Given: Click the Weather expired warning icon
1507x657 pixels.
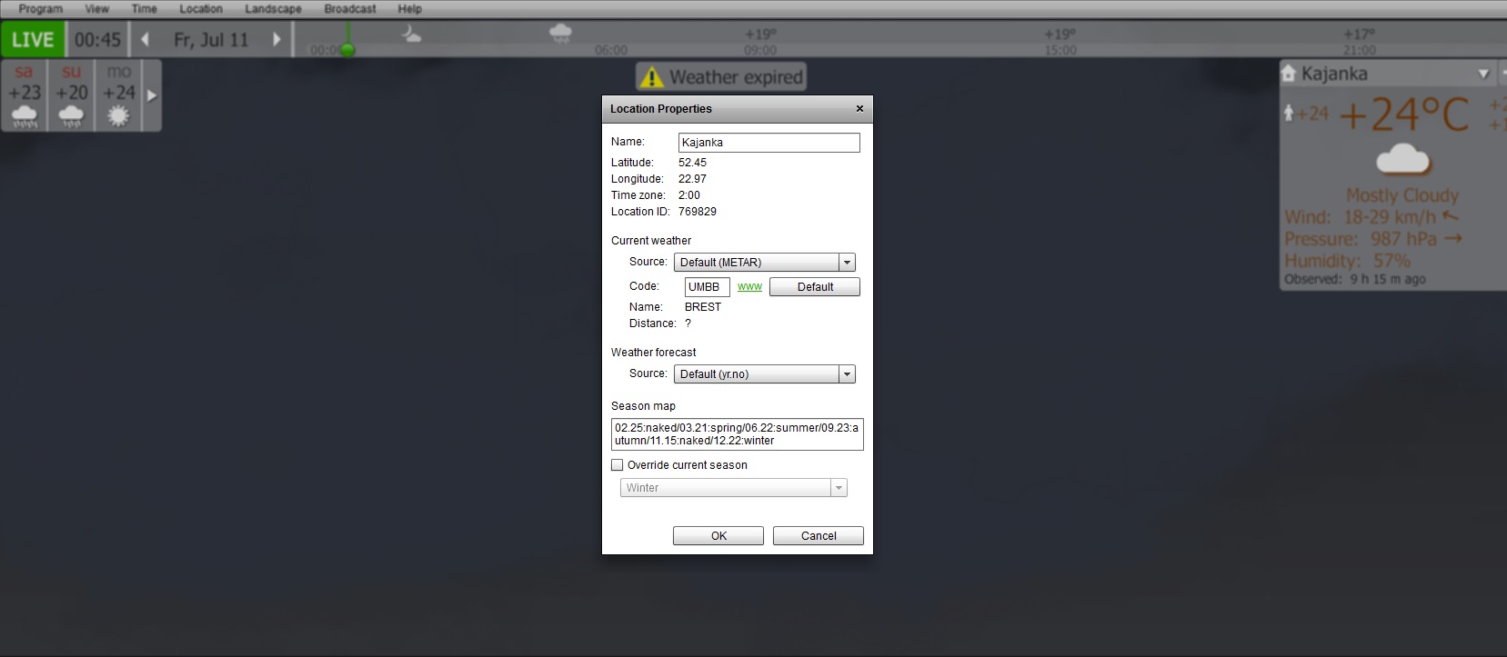Looking at the screenshot, I should [651, 77].
